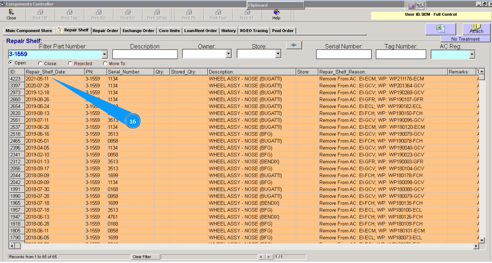This screenshot has height=263, width=492.
Task: Select the Close radio button
Action: pos(40,63)
